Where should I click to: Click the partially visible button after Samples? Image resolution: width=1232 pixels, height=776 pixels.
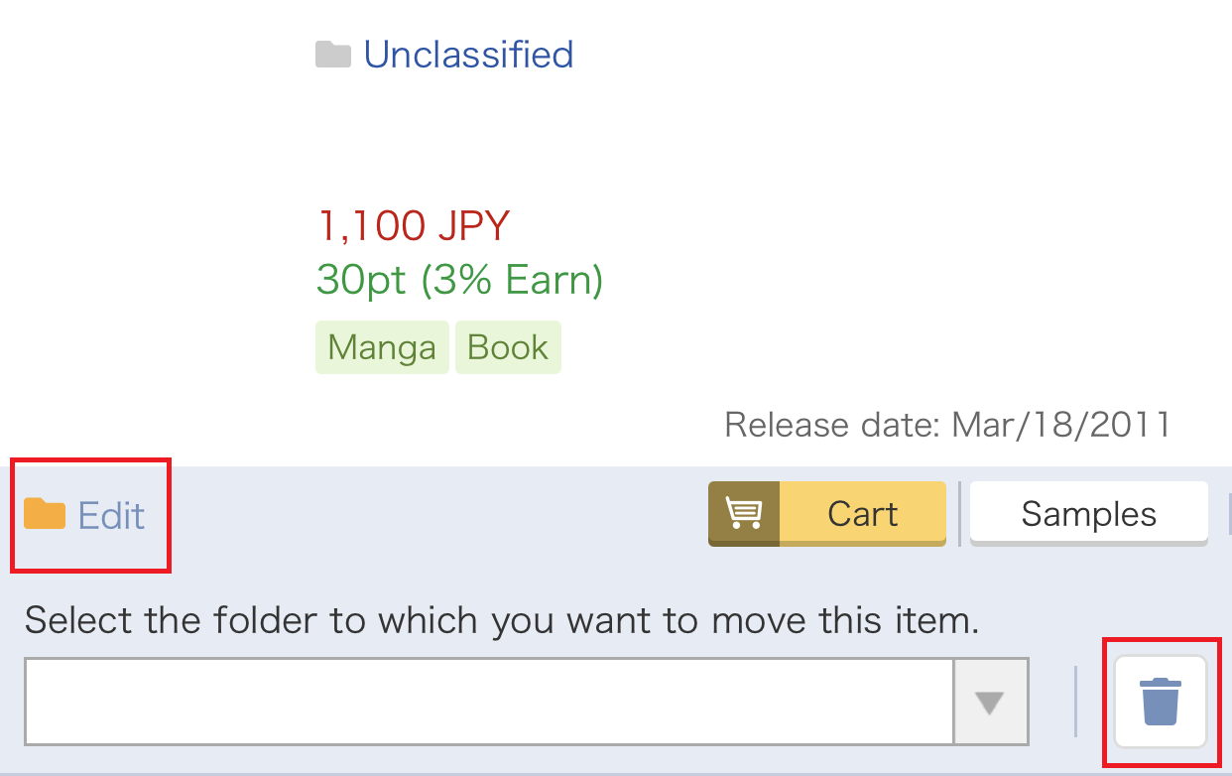[x=1229, y=514]
